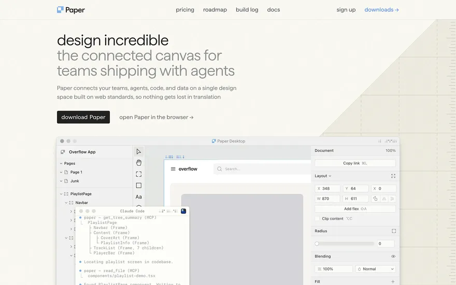Open the pricing page
Image resolution: width=456 pixels, height=285 pixels.
[x=185, y=10]
